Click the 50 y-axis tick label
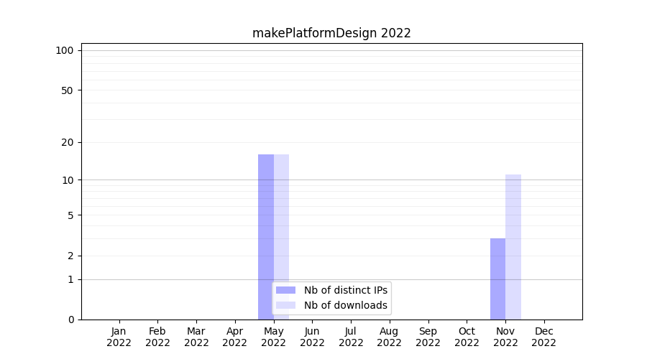The width and height of the screenshot is (647, 359). pos(67,90)
